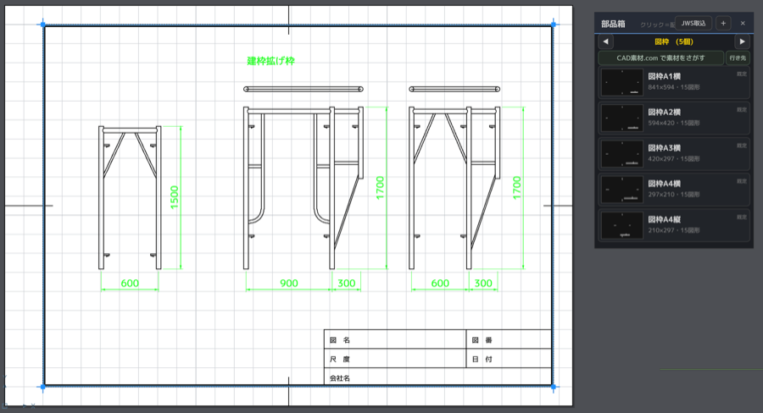Screen dimensions: 763x413
Task: Click the 会社名 title block cell
Action: (438, 377)
